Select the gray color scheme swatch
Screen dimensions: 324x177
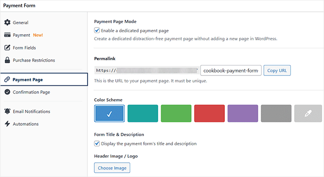(x=276, y=113)
